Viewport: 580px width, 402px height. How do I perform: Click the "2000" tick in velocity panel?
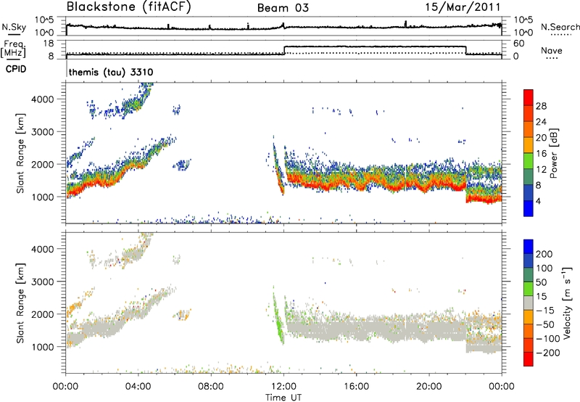coord(43,314)
